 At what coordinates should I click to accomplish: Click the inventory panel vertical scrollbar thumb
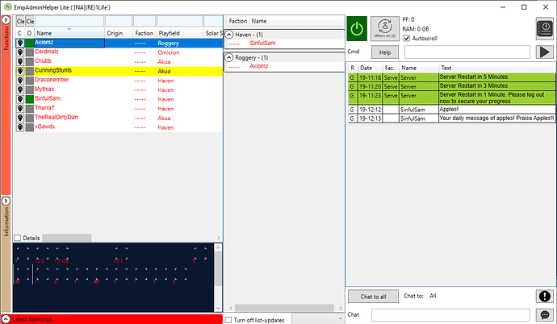click(x=218, y=268)
